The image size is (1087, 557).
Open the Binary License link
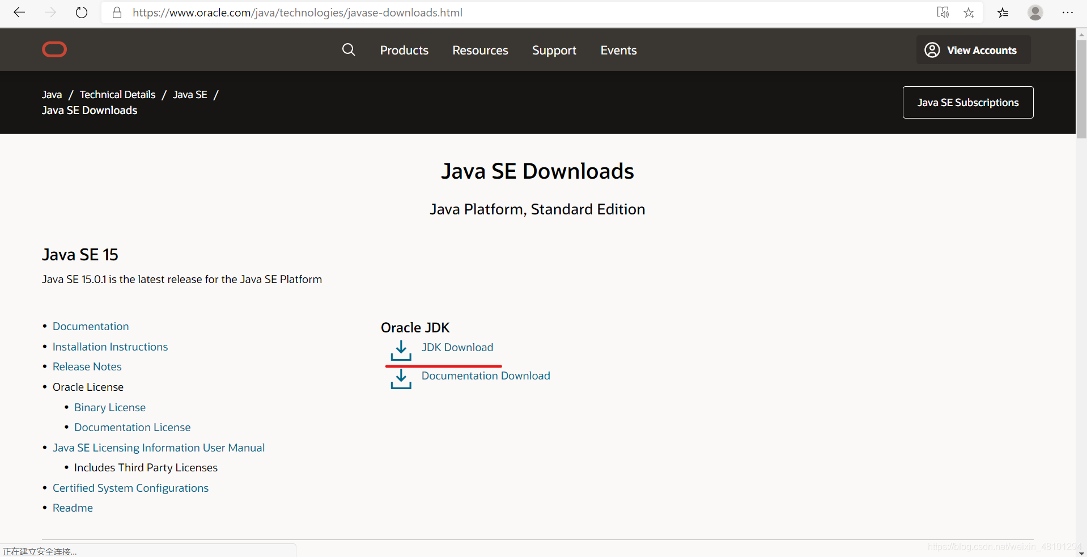tap(110, 407)
